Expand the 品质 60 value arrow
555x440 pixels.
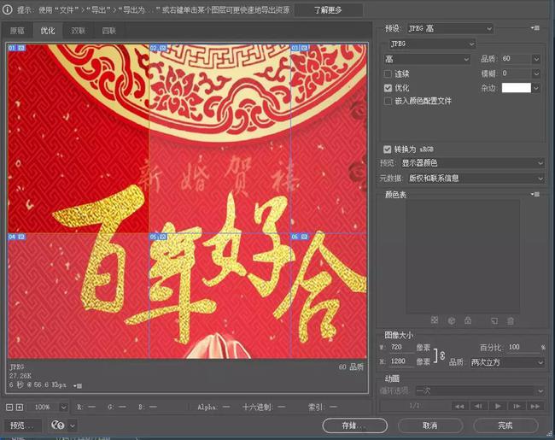pos(536,59)
